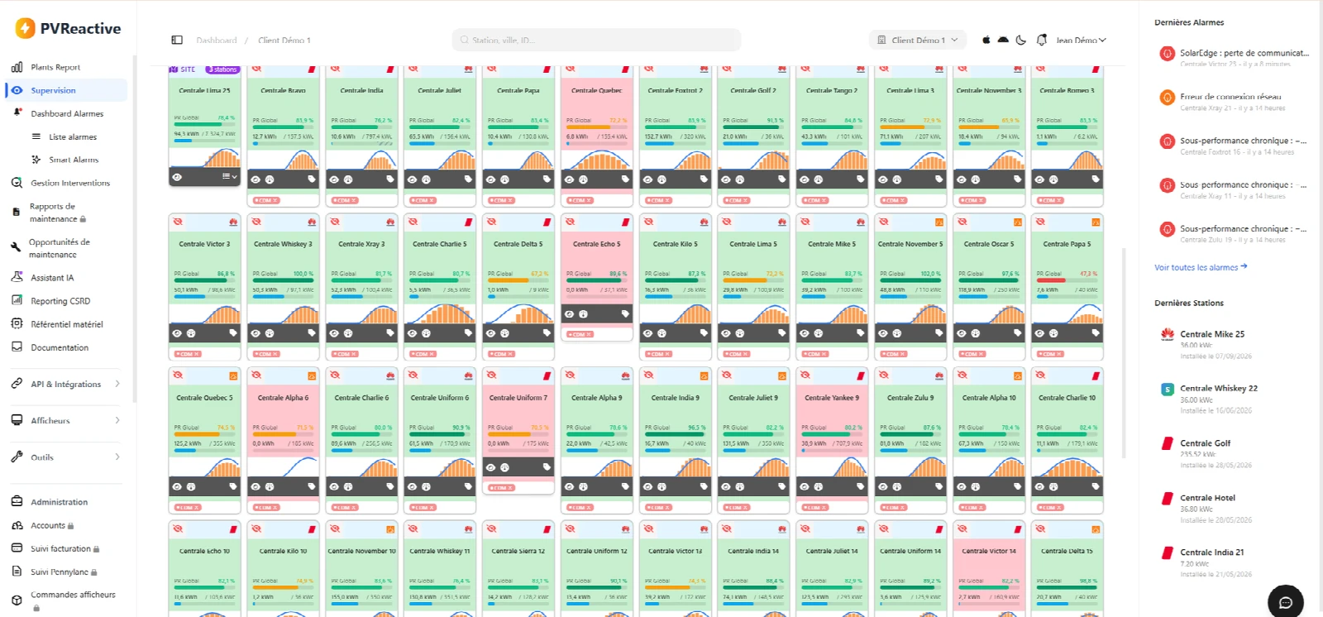The height and width of the screenshot is (617, 1323).
Task: Click eye icon on Centrale Quebec card
Action: (x=569, y=179)
